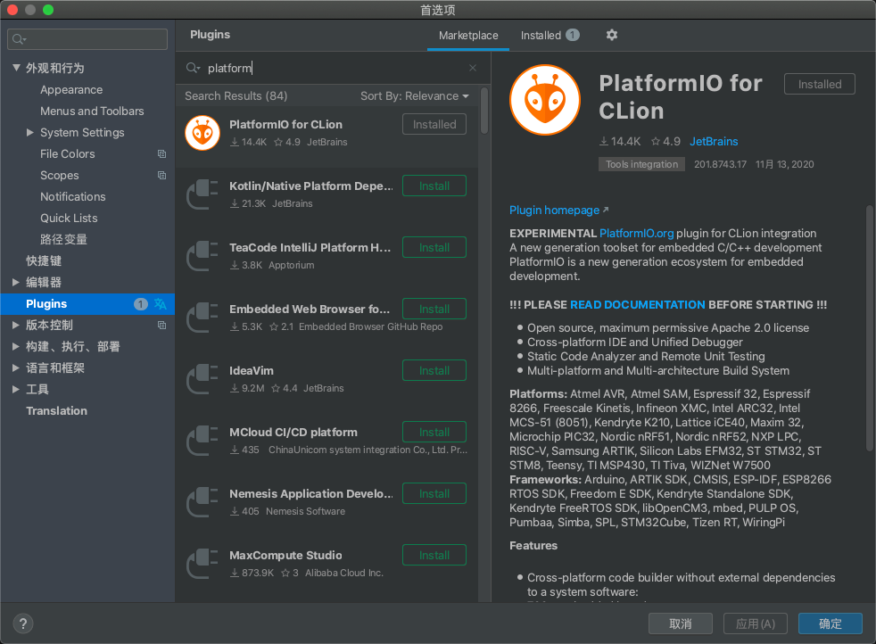
Task: Expand the 工具 settings section
Action: (16, 389)
